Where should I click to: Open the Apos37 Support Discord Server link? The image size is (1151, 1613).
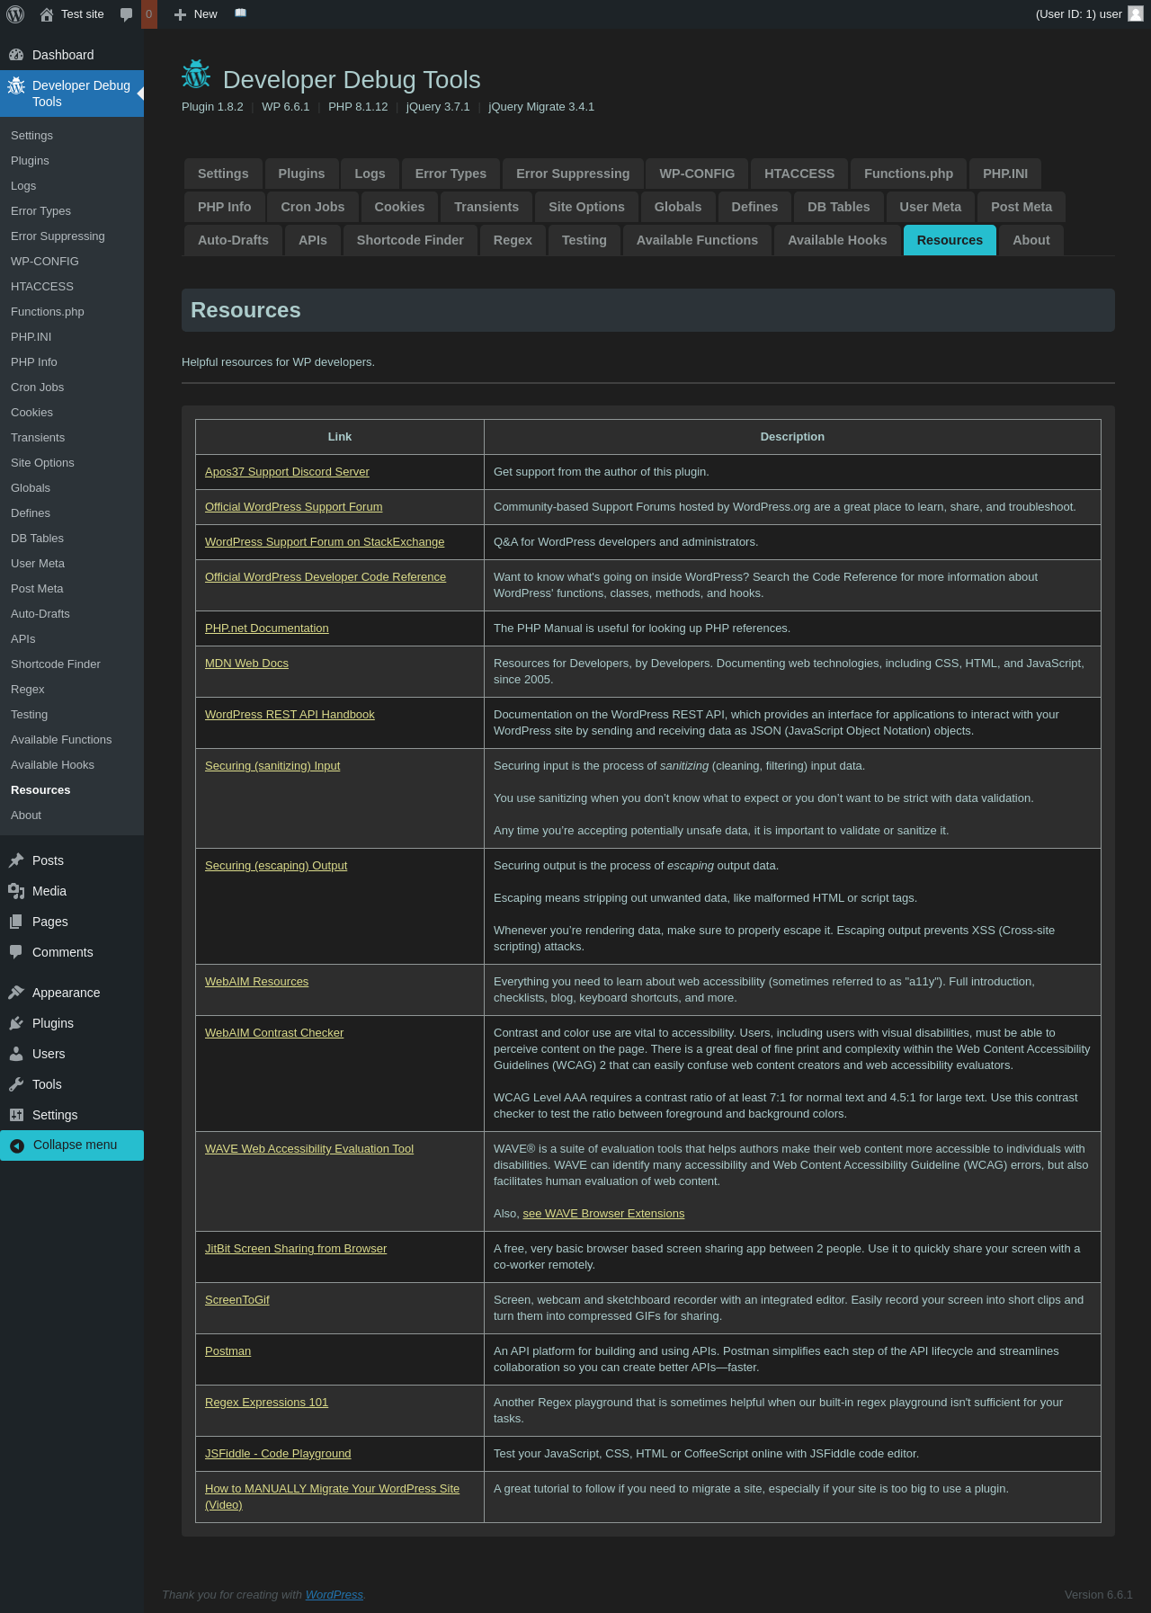[x=287, y=472]
